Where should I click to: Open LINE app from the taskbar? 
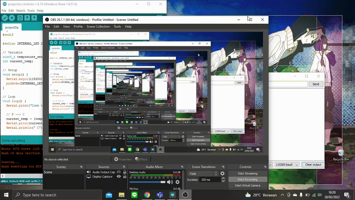pos(134,195)
